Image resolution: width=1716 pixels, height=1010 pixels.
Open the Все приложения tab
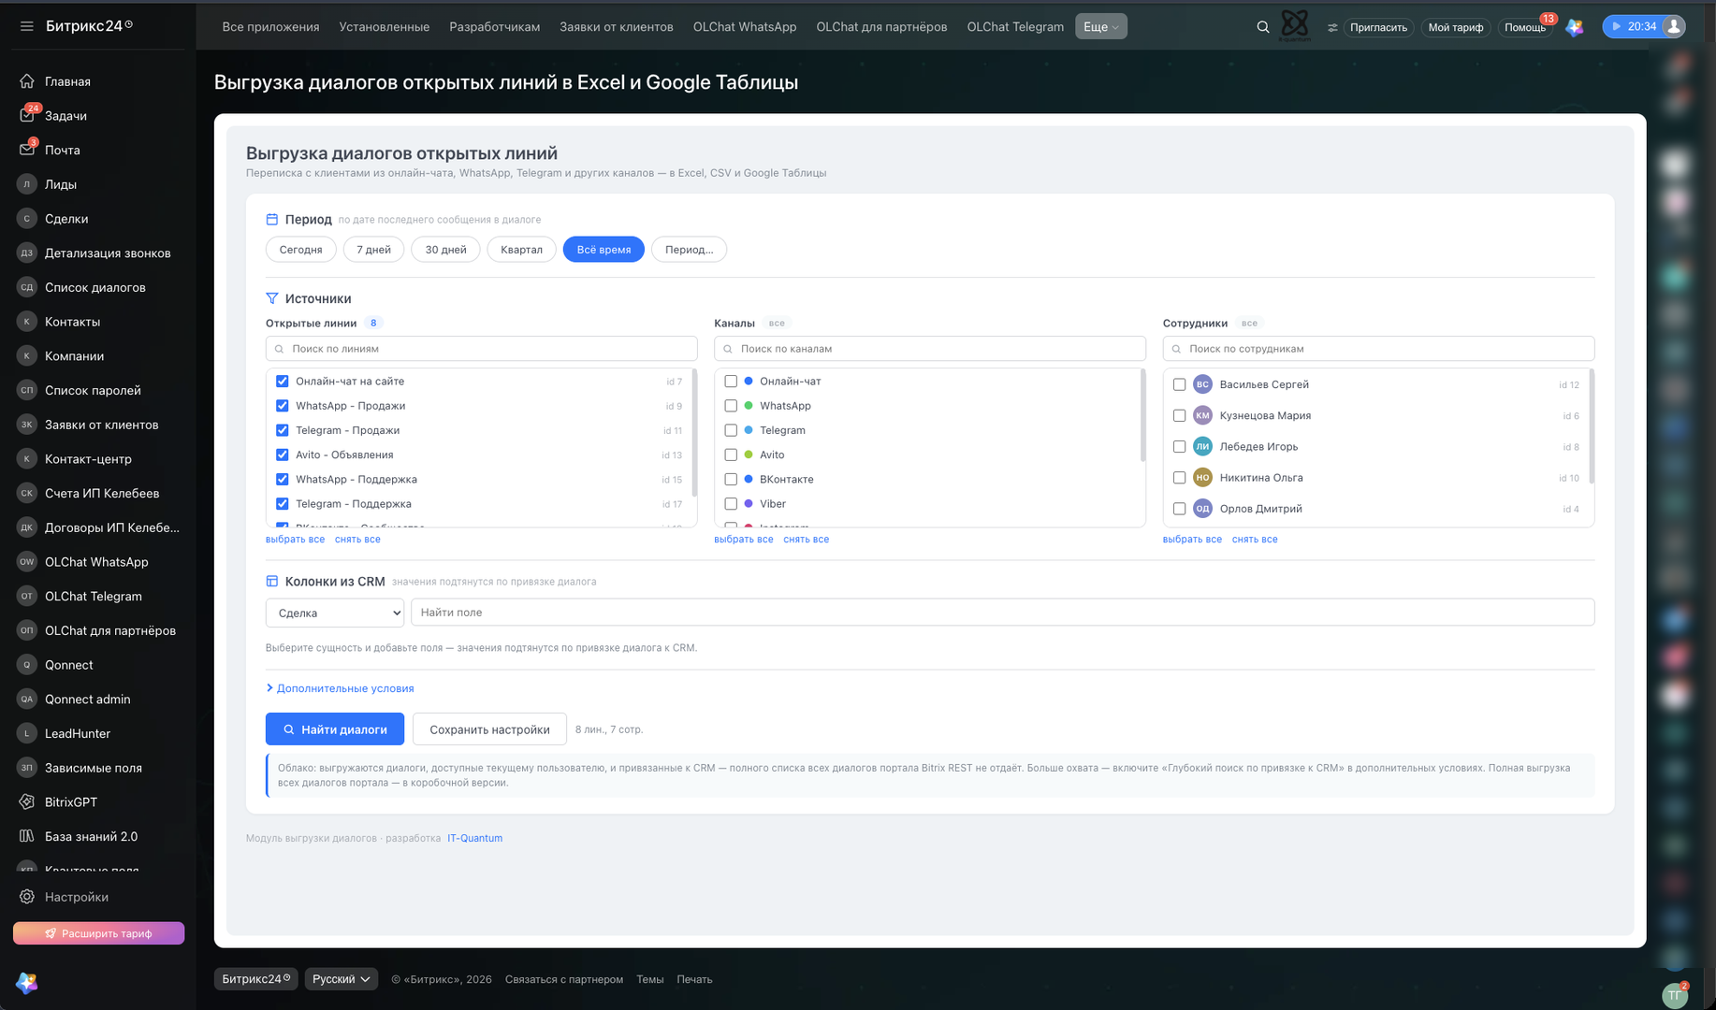pos(270,27)
